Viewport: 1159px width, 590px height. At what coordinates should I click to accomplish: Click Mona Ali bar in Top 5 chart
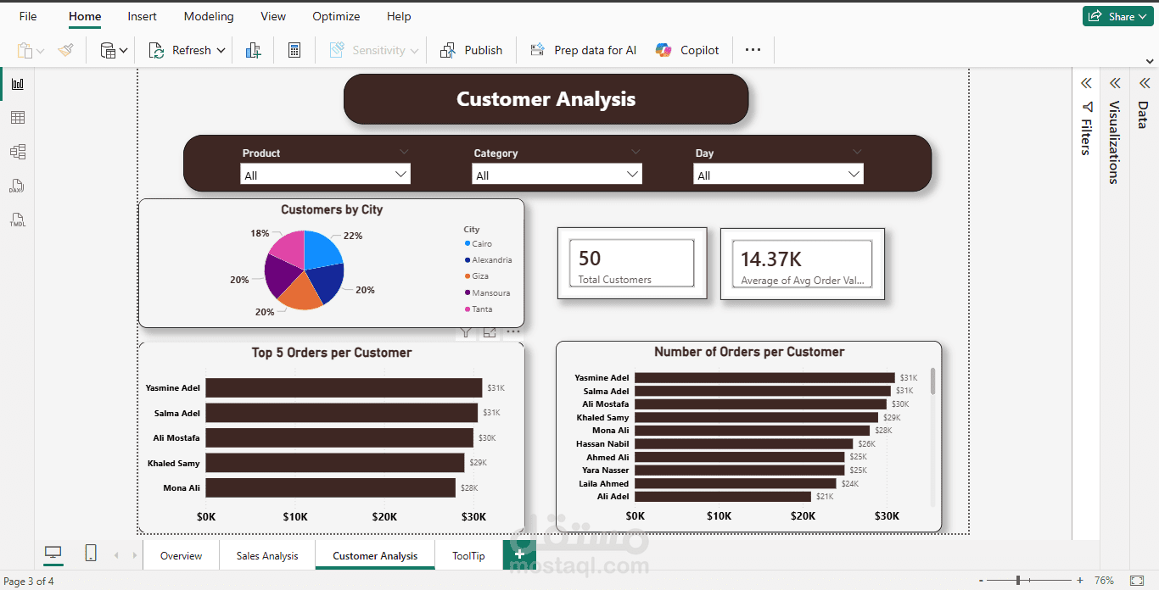click(330, 487)
